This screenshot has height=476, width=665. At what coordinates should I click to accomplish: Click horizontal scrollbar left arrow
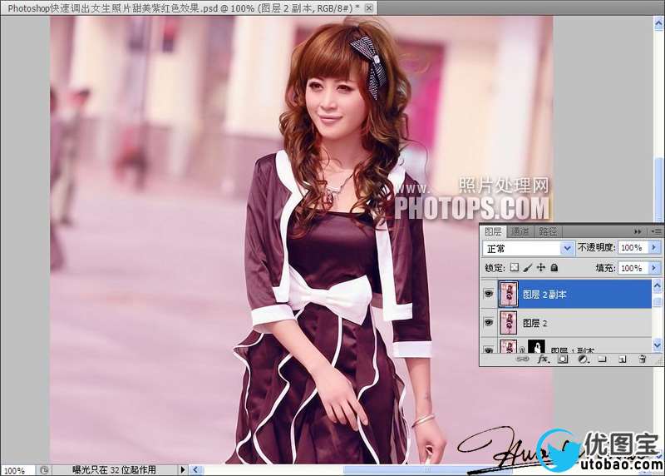(196, 469)
